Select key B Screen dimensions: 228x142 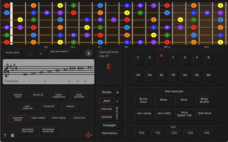(x=209, y=58)
